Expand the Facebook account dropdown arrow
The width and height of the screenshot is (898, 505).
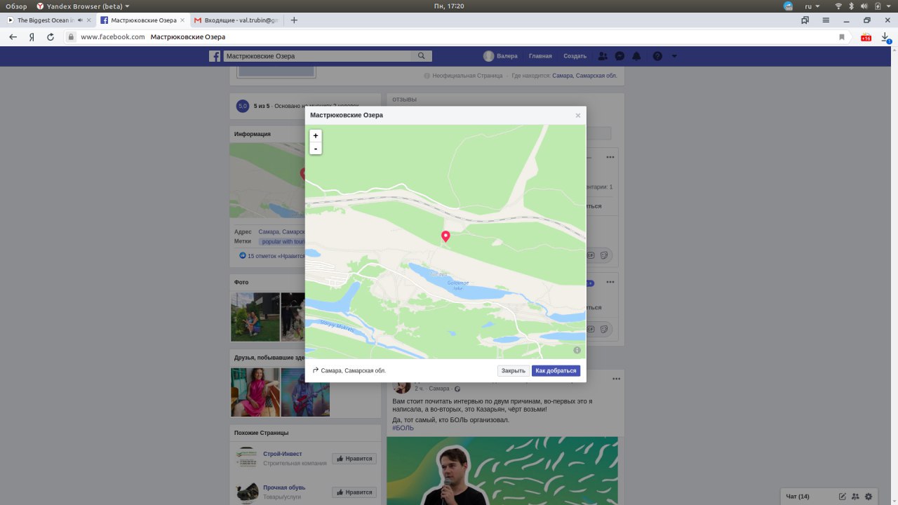click(674, 56)
